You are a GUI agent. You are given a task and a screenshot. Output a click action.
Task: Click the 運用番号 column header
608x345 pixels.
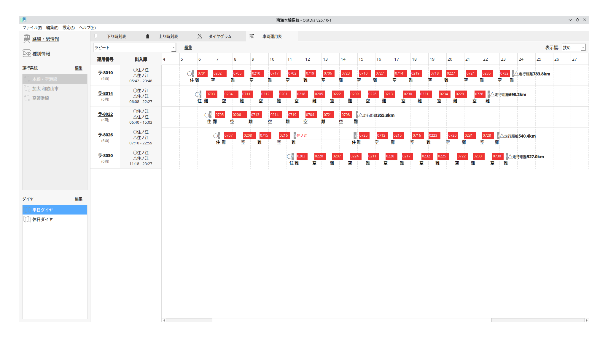[105, 59]
